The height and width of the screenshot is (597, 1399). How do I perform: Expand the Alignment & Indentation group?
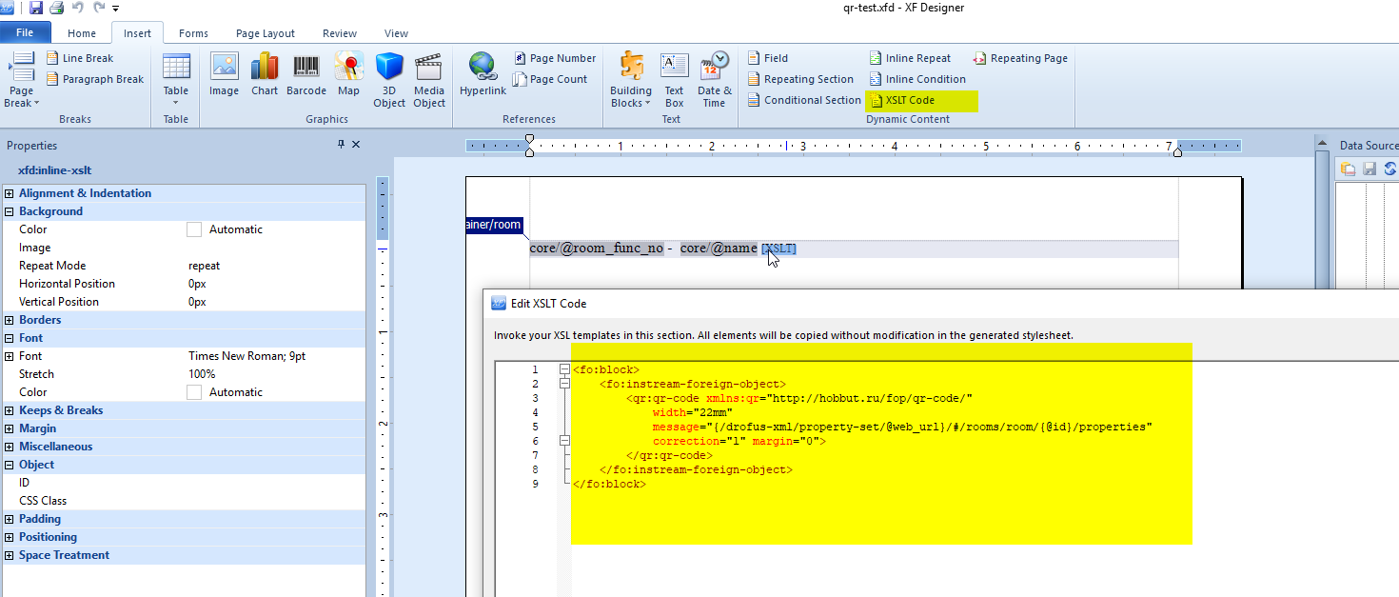point(10,193)
